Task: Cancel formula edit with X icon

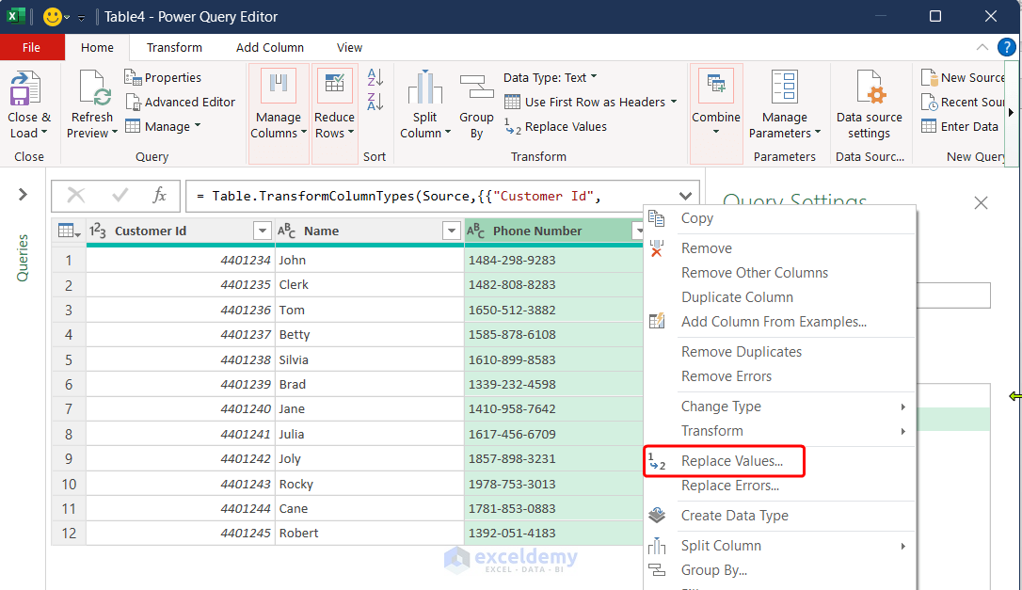Action: (x=76, y=195)
